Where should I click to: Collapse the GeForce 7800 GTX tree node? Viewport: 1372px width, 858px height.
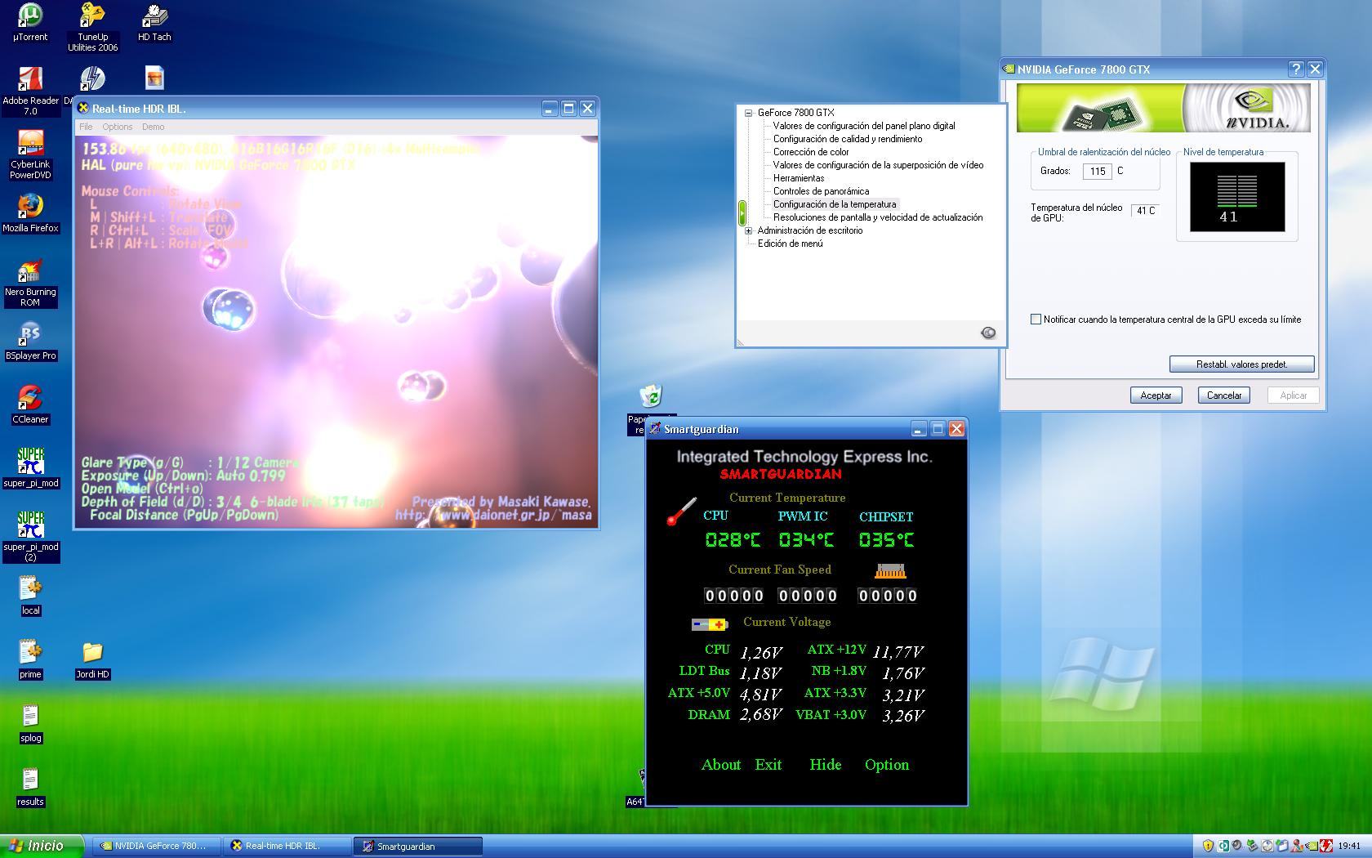click(x=748, y=113)
